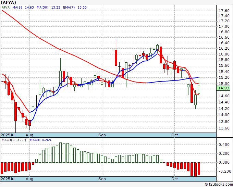Image resolution: width=233 pixels, height=187 pixels.
Task: Click the EMA(7) legend label
Action: click(69, 8)
